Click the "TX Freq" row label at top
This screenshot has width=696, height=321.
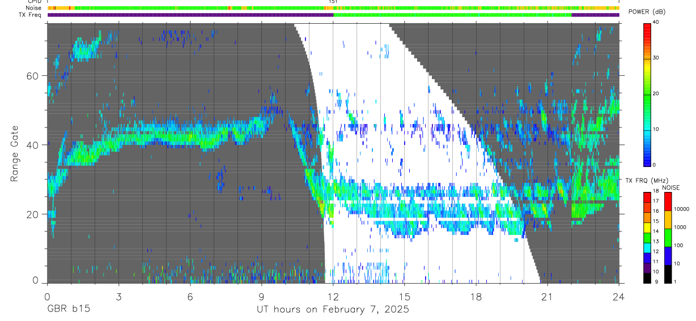31,15
